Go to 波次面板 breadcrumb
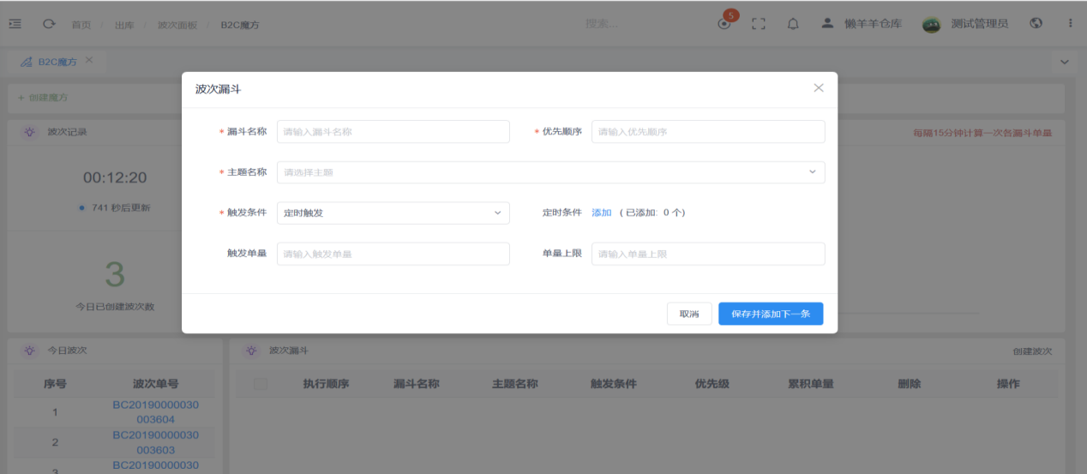Screen dimensions: 1087x474 [x=177, y=25]
